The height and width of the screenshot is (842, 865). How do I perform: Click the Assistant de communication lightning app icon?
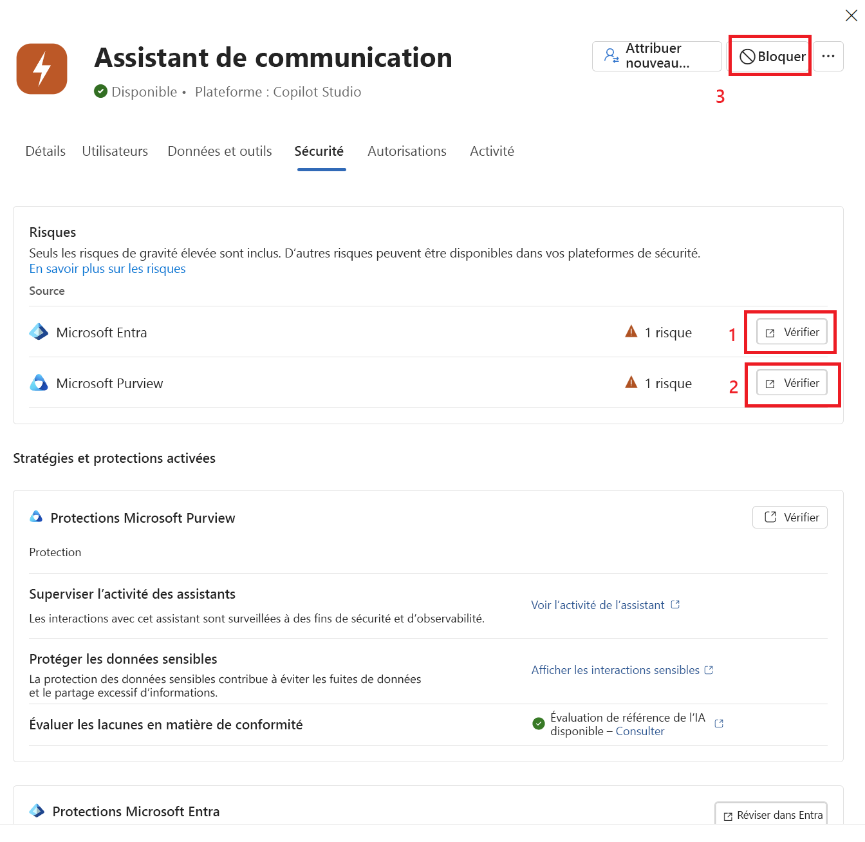42,69
